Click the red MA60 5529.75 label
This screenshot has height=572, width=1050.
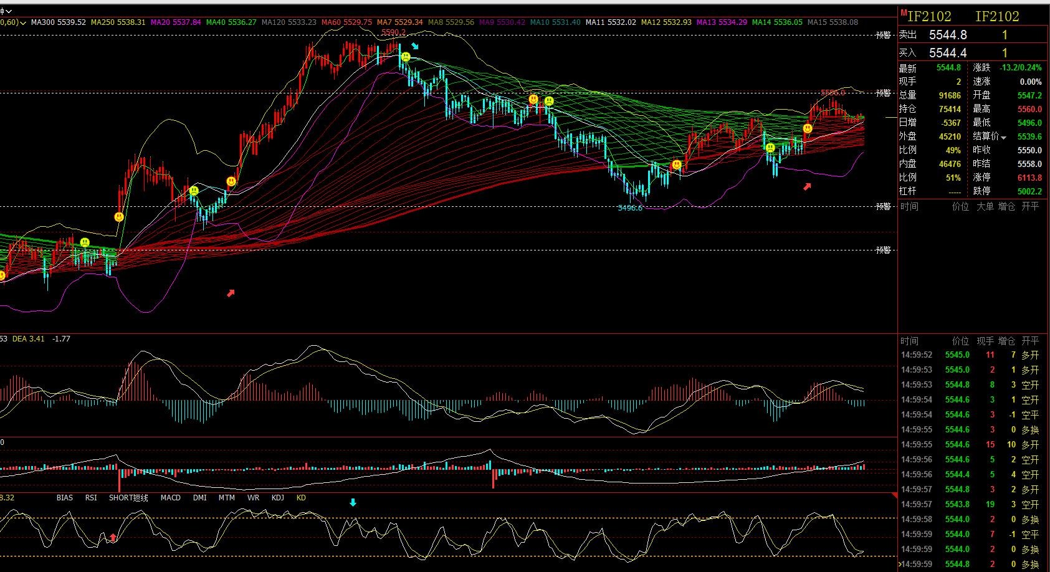pyautogui.click(x=347, y=22)
